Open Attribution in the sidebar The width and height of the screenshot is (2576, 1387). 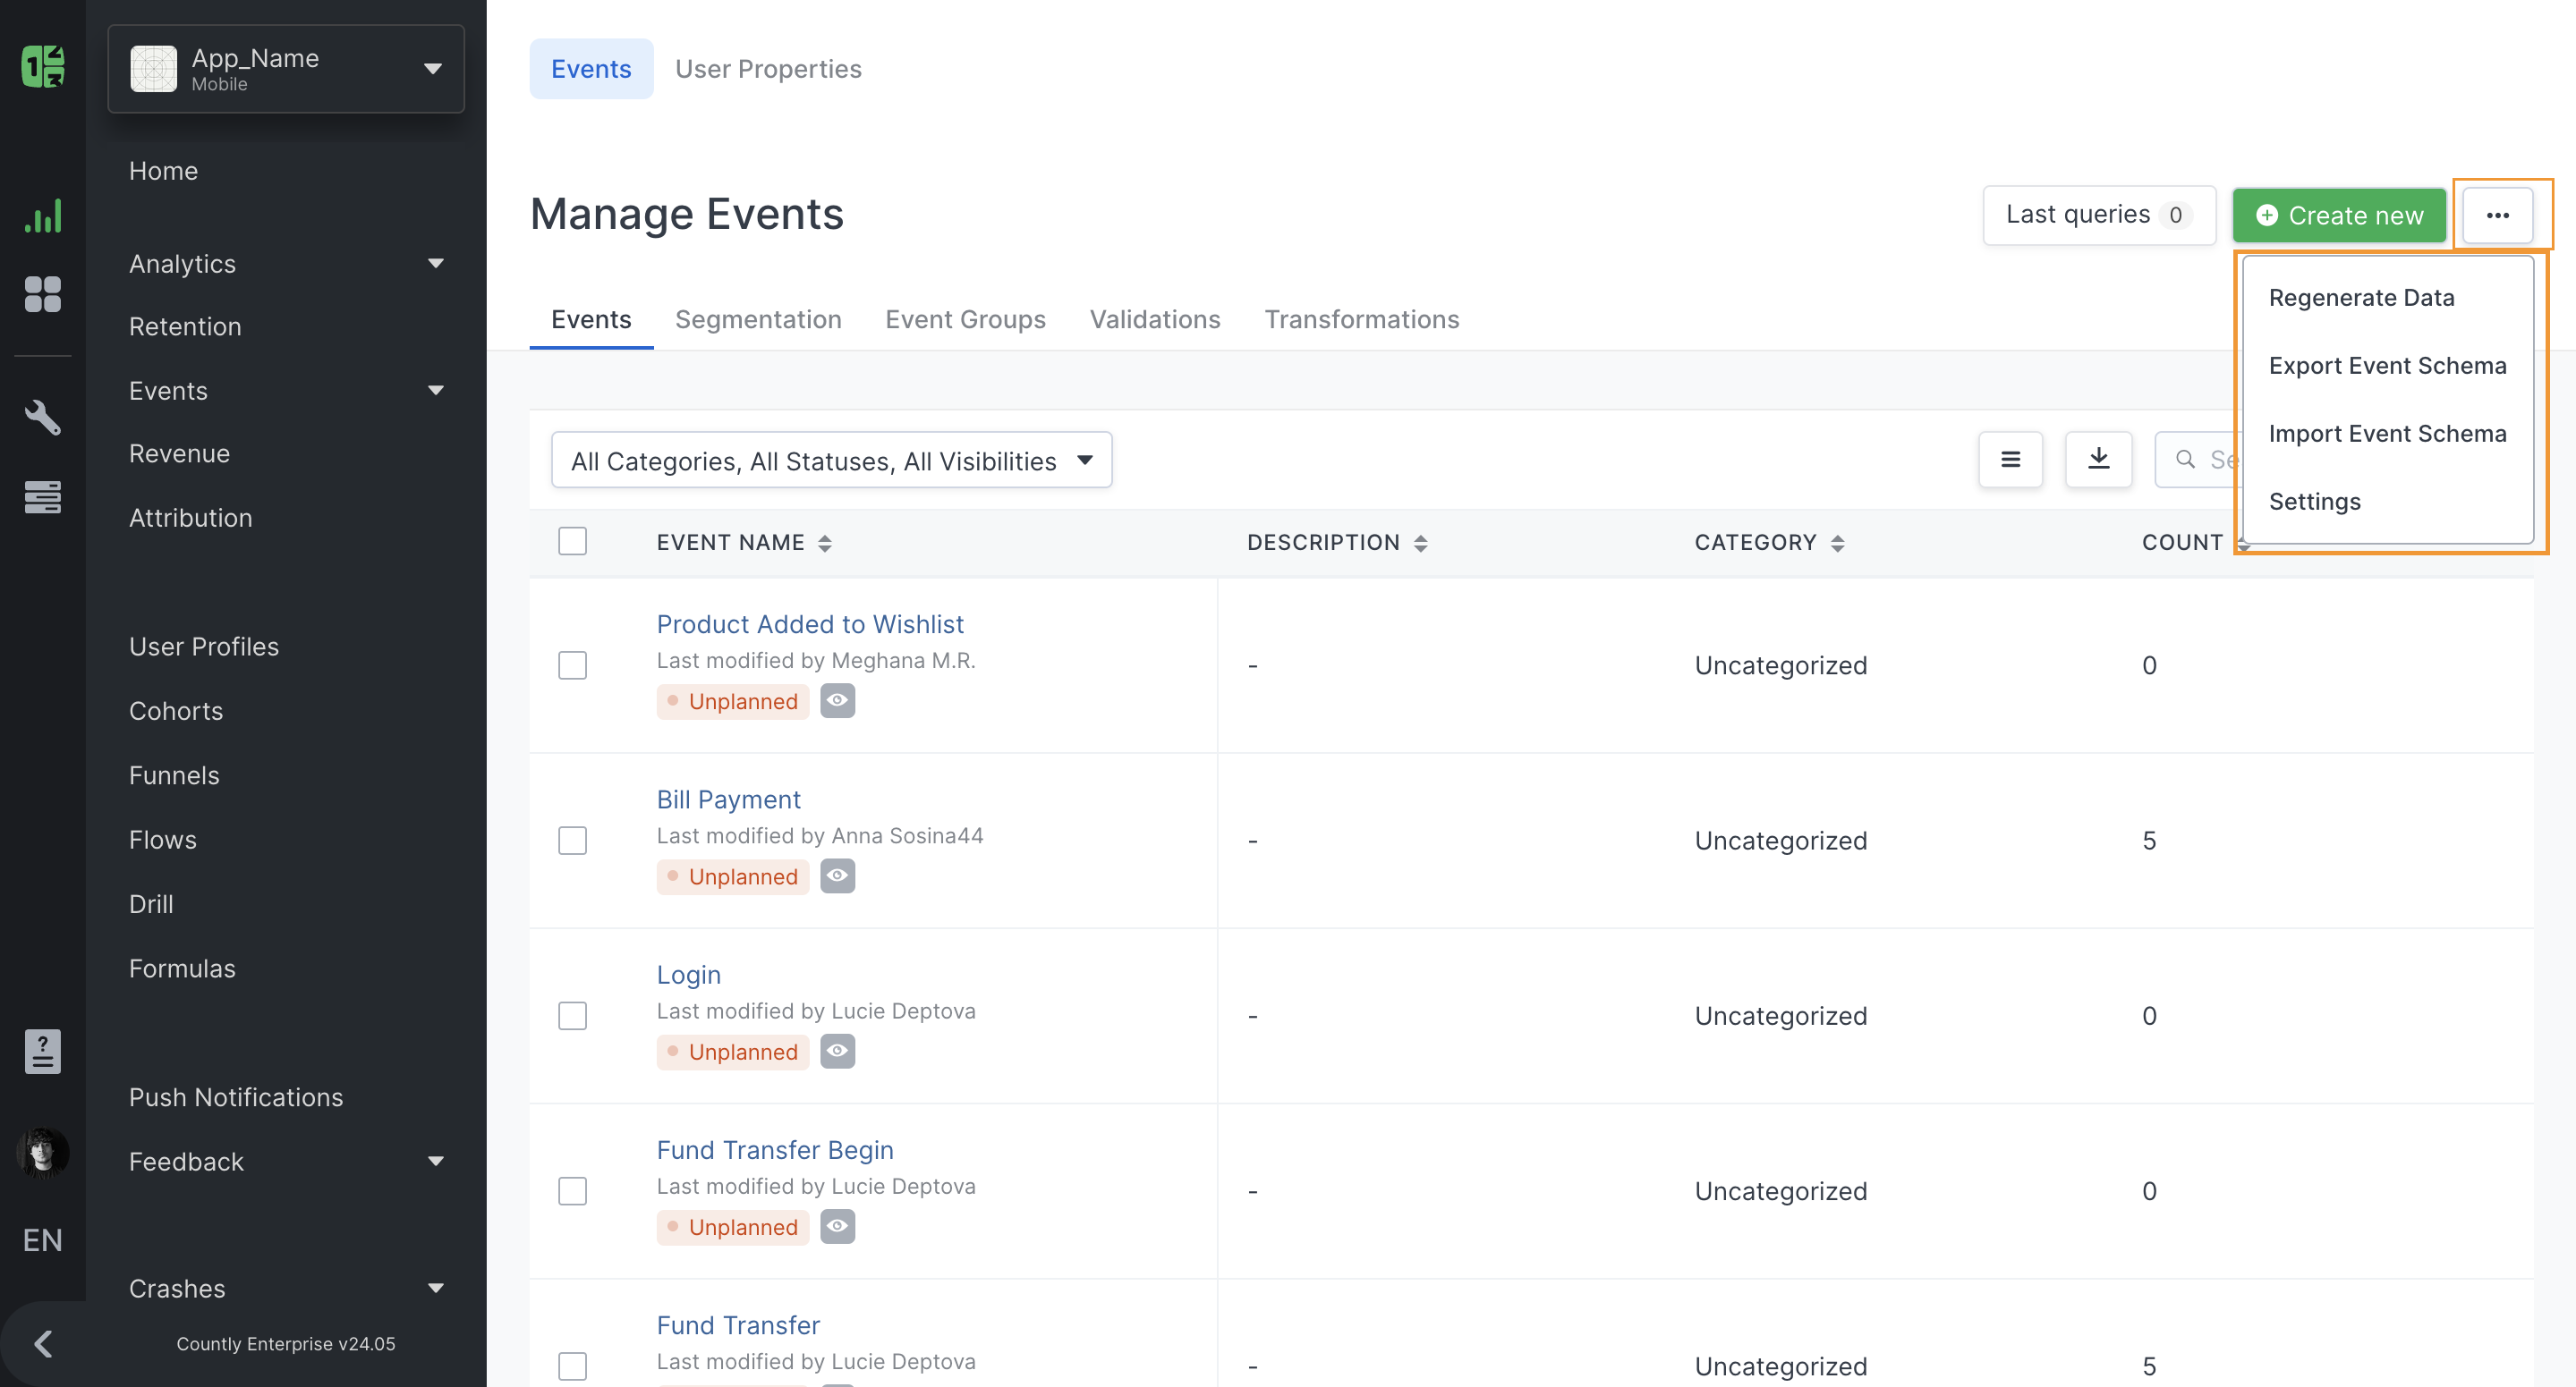click(x=190, y=518)
